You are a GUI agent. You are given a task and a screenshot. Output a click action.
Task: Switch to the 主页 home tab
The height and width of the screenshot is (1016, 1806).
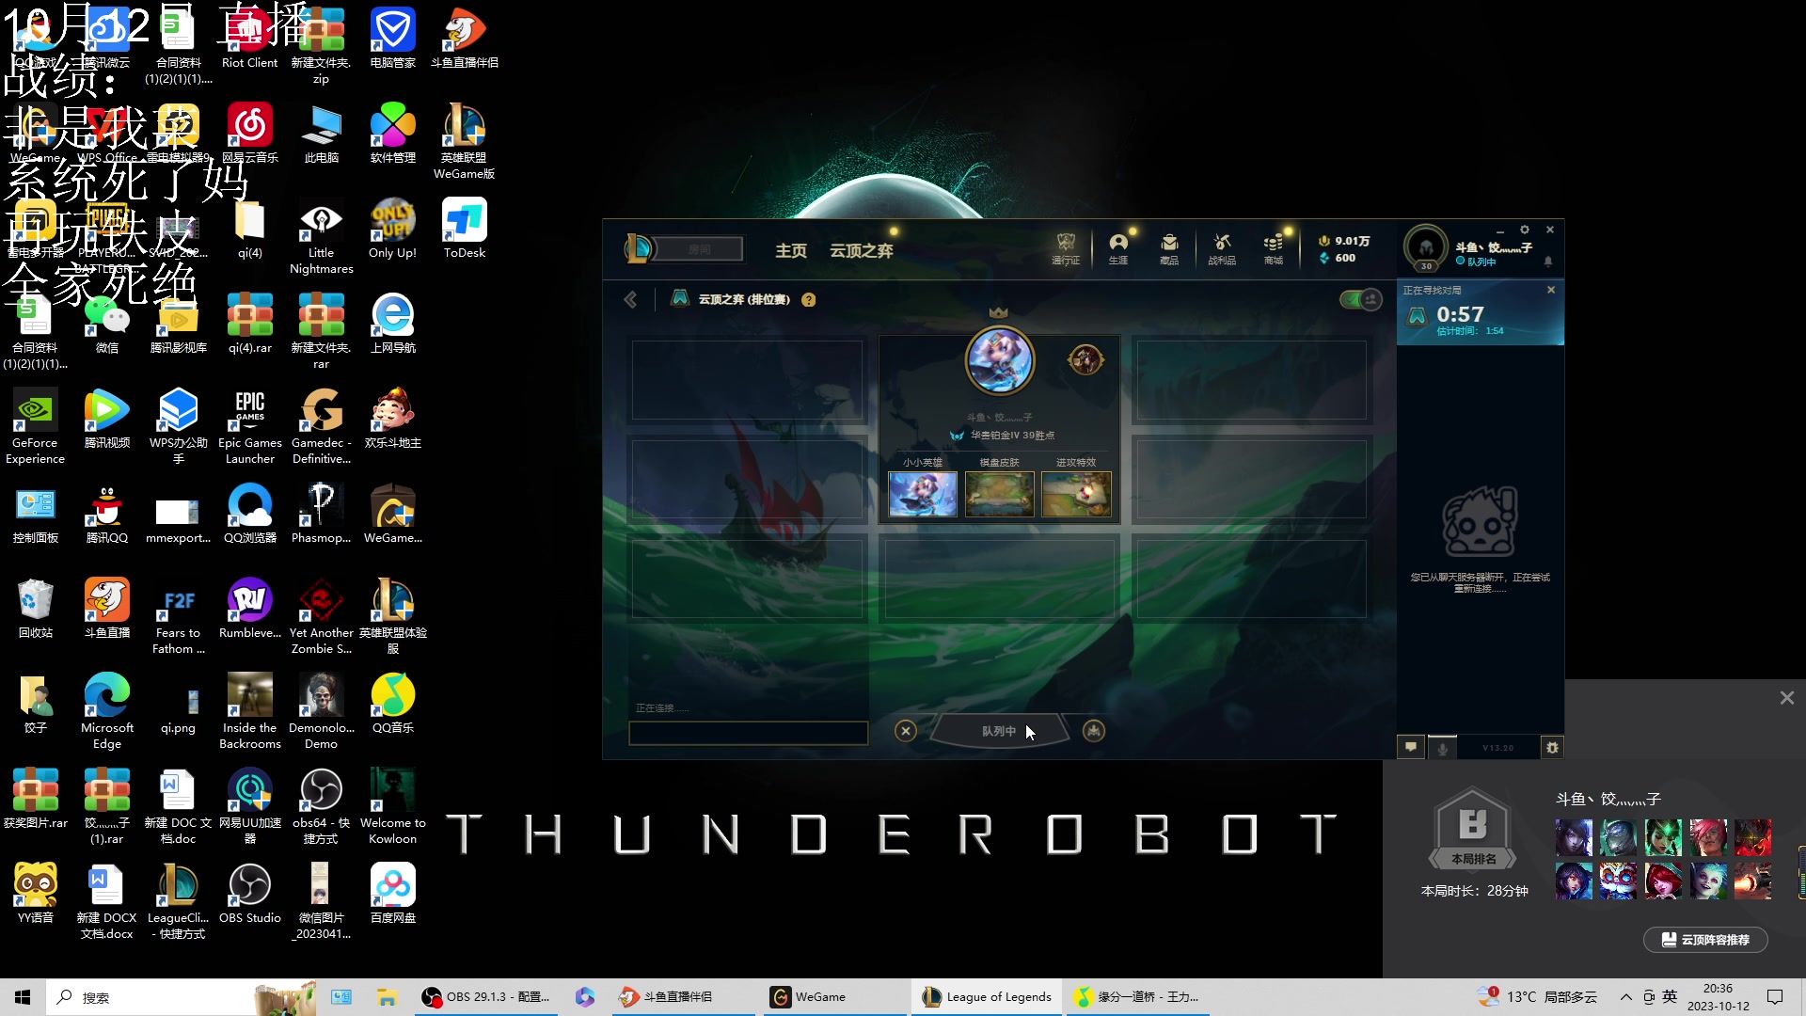click(x=791, y=250)
